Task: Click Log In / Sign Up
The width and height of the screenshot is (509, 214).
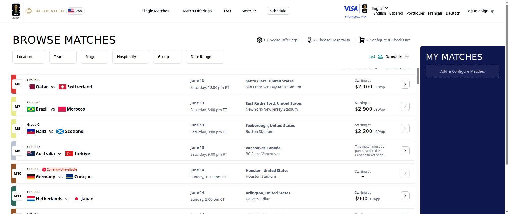Action: pos(480,11)
